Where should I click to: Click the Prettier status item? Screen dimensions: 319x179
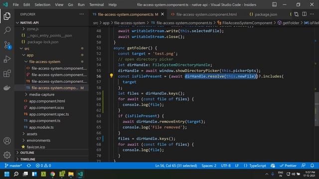pos(288,166)
